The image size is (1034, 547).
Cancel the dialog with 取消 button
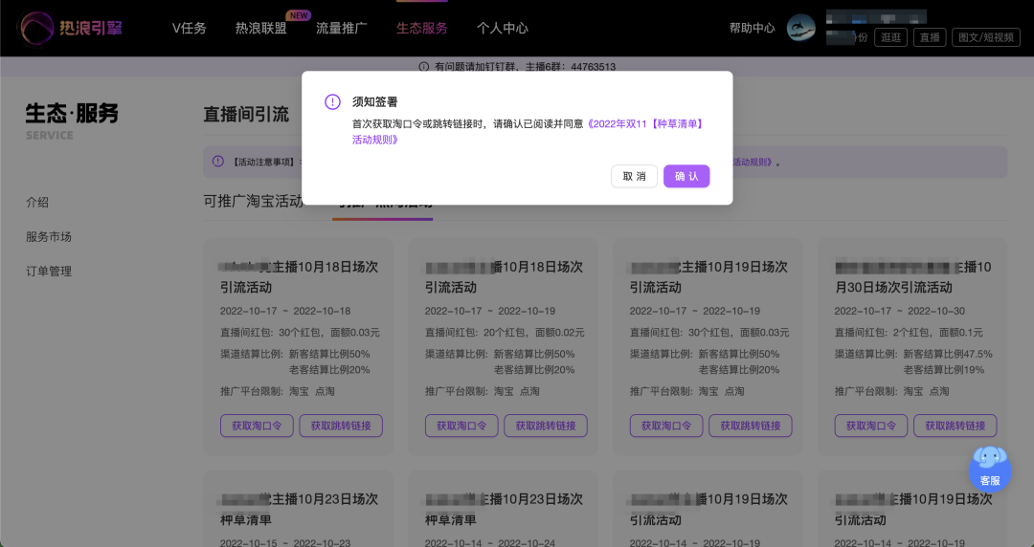(x=634, y=176)
